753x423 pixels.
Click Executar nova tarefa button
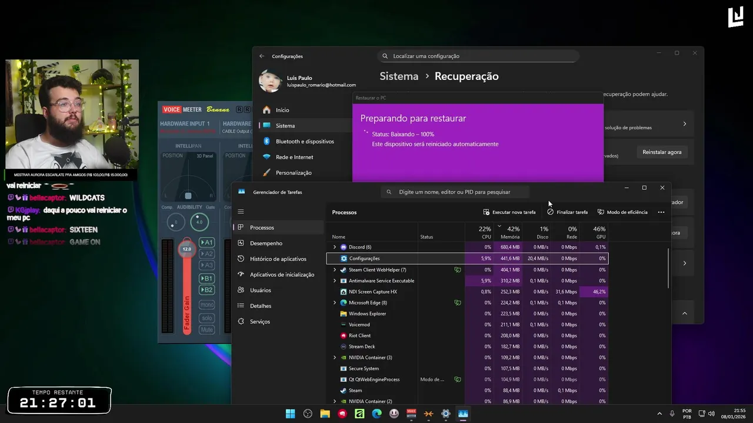pyautogui.click(x=509, y=212)
